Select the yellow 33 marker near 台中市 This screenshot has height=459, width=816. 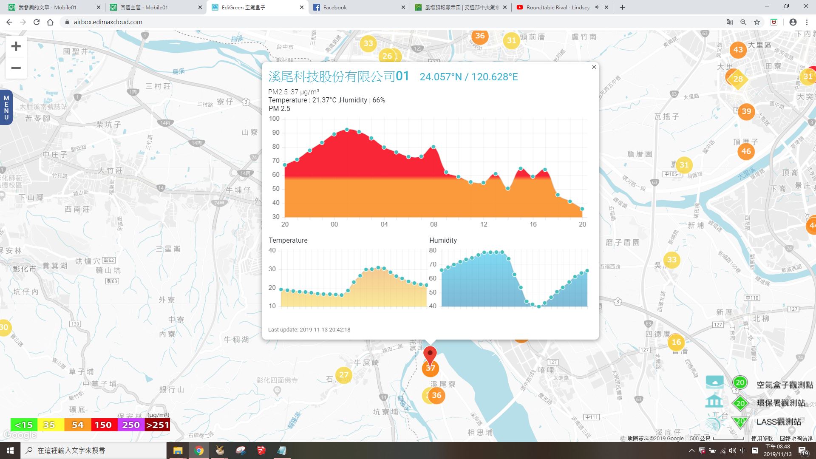click(368, 43)
